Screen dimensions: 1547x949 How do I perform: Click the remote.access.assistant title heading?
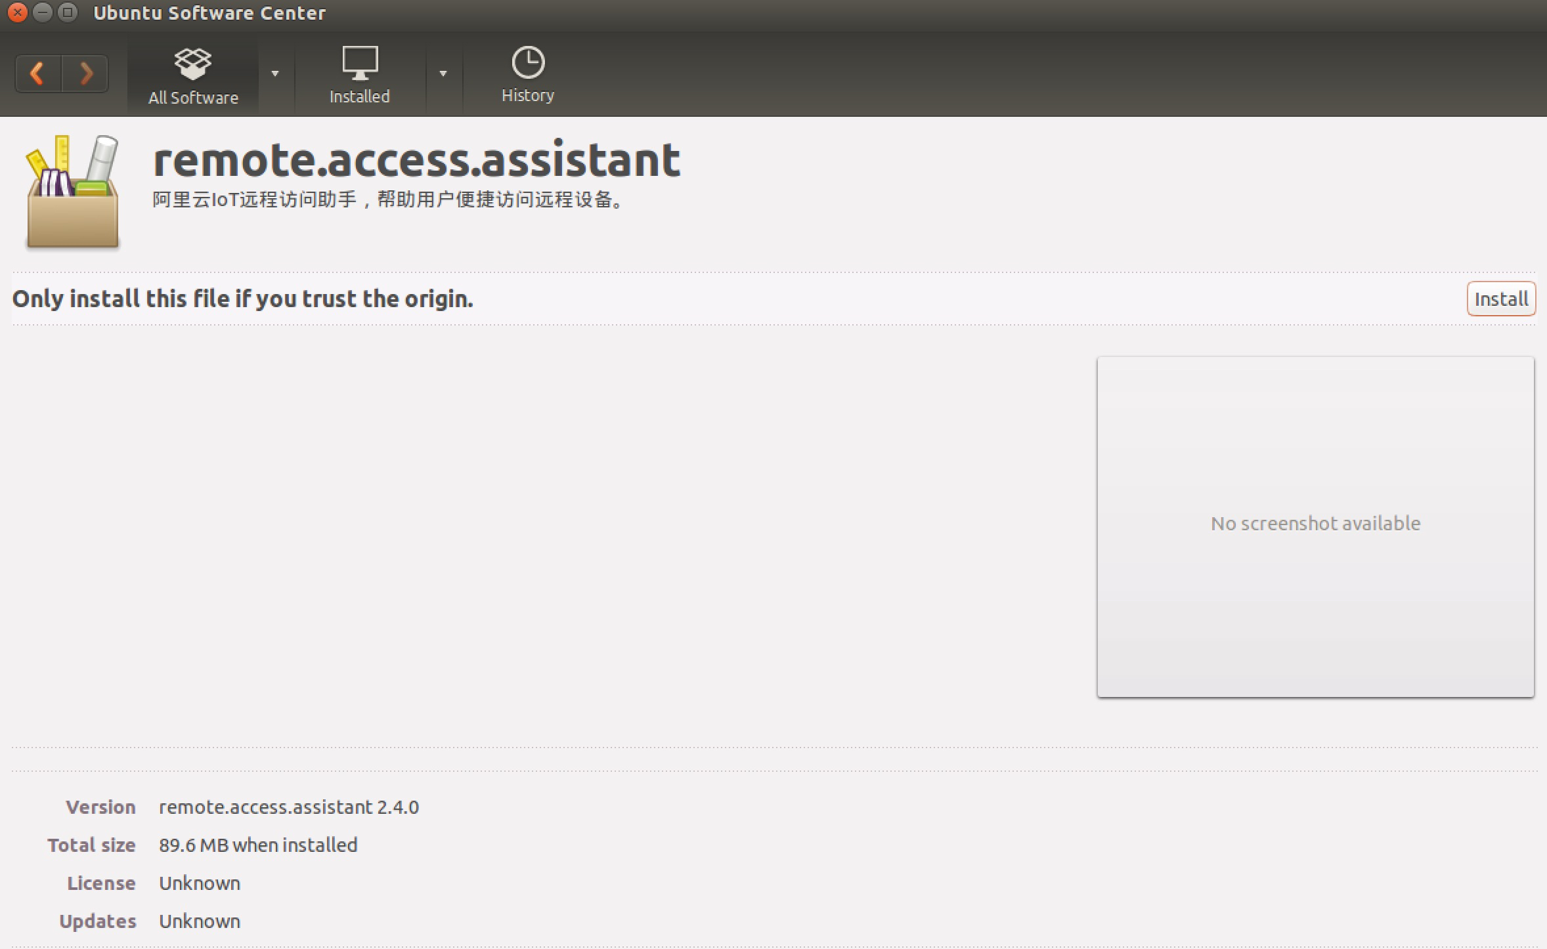[x=416, y=160]
